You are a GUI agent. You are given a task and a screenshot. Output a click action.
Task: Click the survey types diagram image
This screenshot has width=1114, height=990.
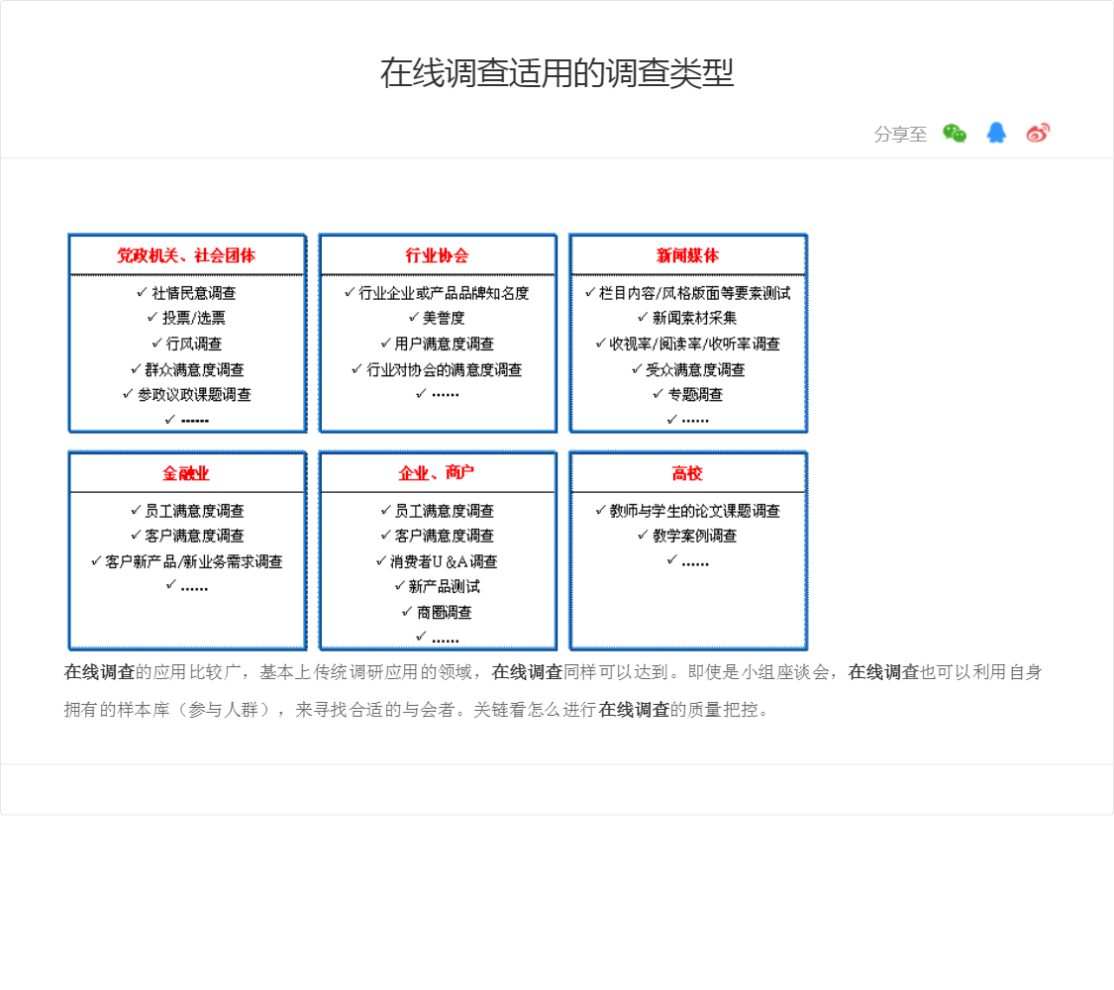coord(438,441)
